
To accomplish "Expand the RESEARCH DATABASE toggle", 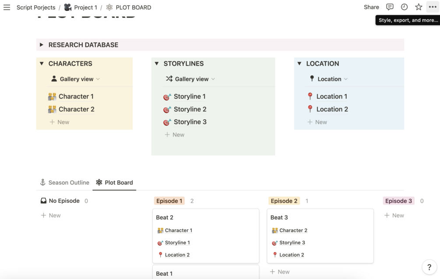I will tap(42, 45).
